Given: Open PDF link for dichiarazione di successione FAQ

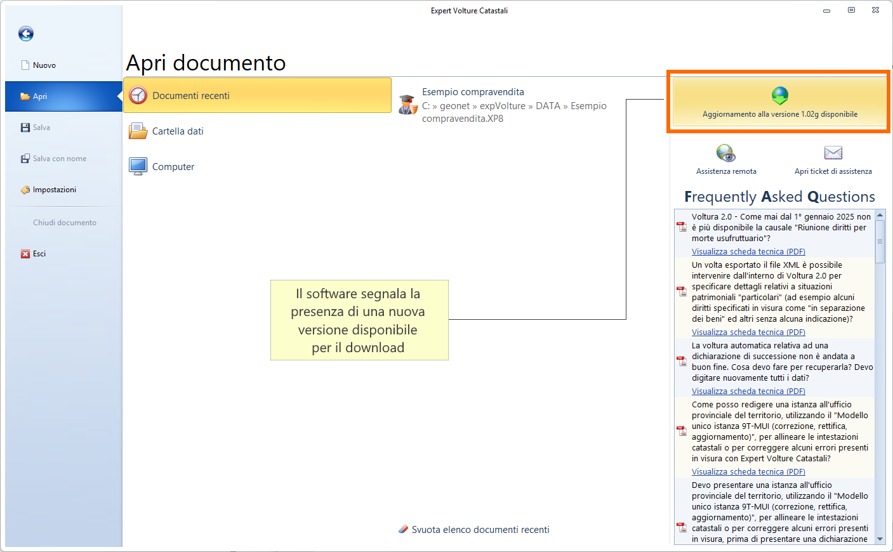Looking at the screenshot, I should point(748,391).
